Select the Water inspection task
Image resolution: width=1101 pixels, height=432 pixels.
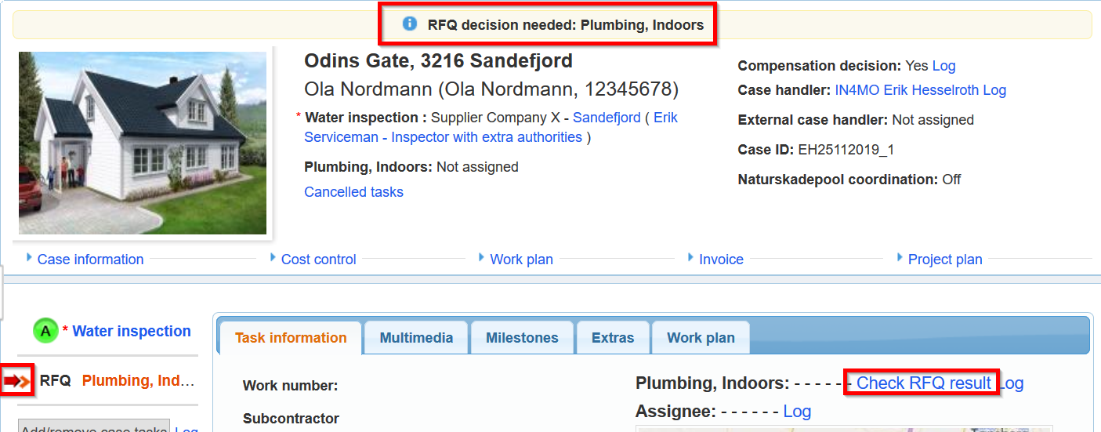(132, 332)
